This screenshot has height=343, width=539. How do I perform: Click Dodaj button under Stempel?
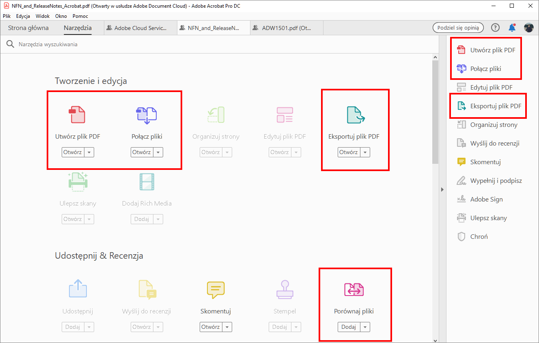pyautogui.click(x=280, y=327)
